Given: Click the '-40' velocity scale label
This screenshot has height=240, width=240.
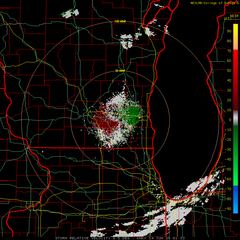Looking at the screenshot, I should [228, 159].
